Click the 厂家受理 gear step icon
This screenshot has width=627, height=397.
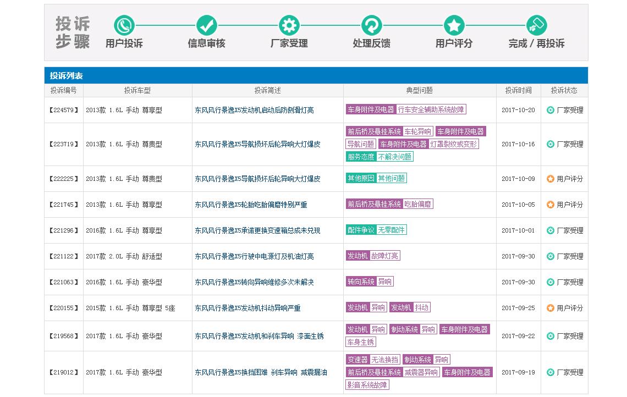[x=289, y=24]
